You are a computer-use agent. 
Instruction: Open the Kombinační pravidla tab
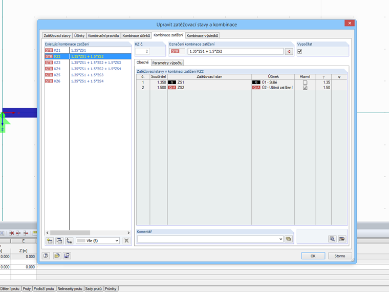pyautogui.click(x=103, y=35)
